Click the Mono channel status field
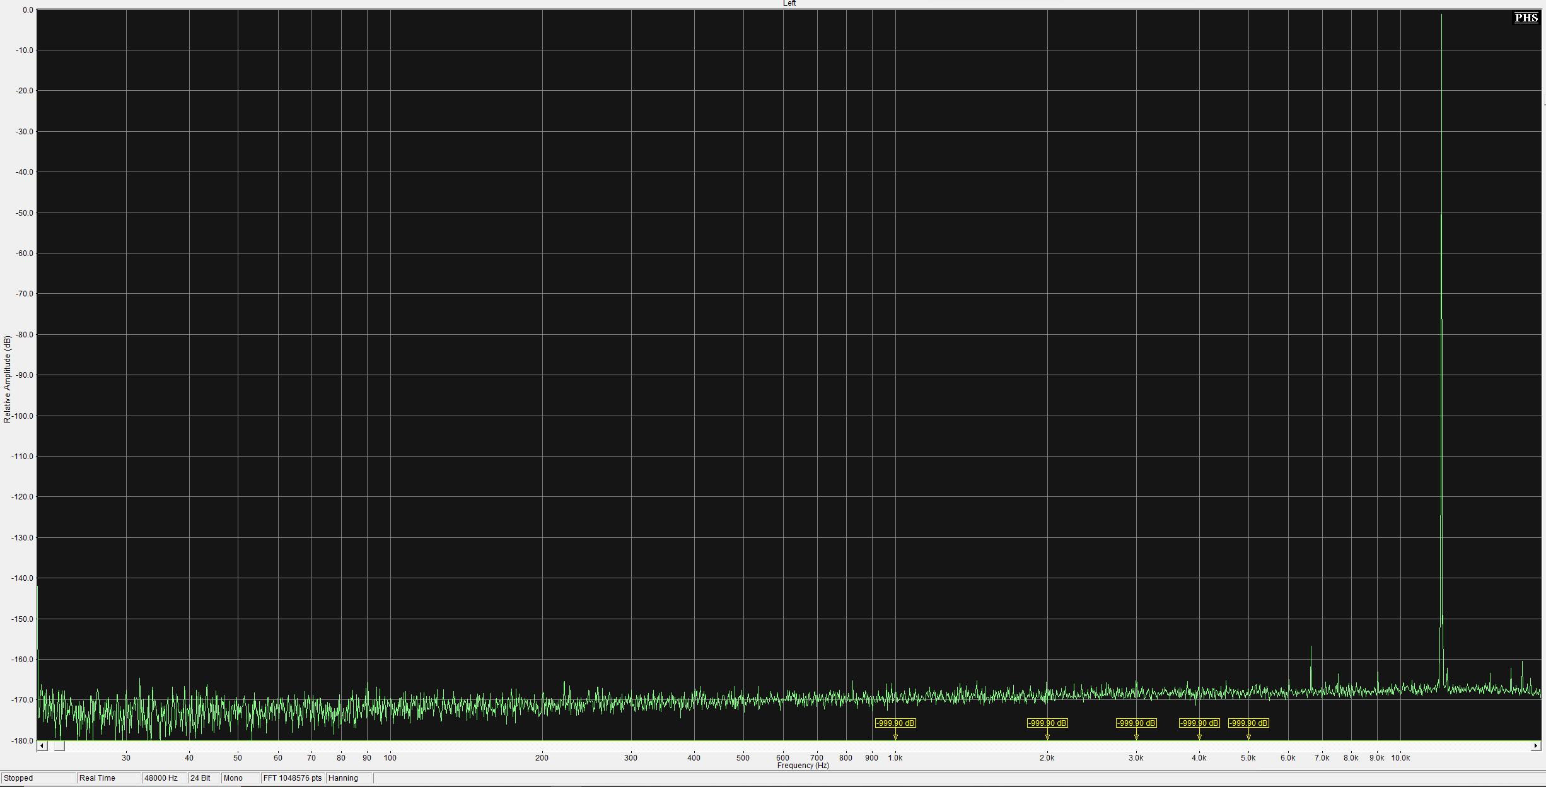Screen dimensions: 1546x787 (x=240, y=778)
